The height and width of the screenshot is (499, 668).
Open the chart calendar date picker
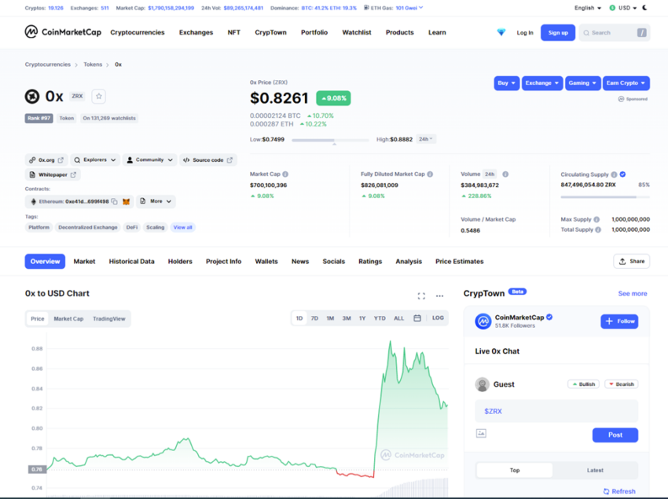417,318
